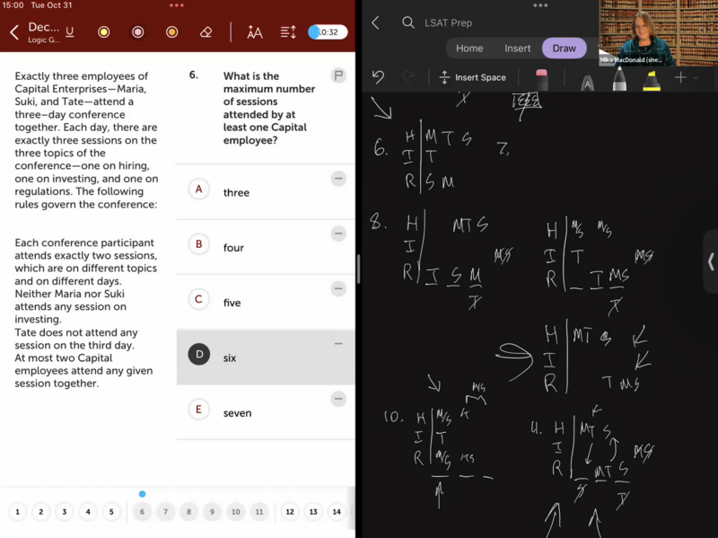Flag question 6 for review
The height and width of the screenshot is (538, 718).
coord(338,75)
